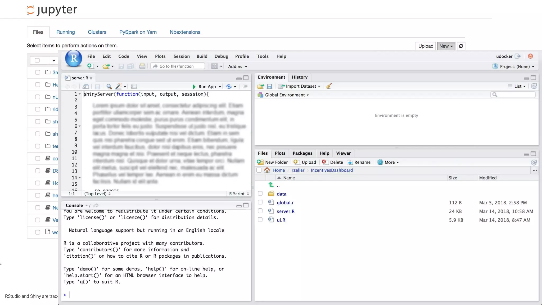Open the (Top Level) scope selector

point(97,194)
